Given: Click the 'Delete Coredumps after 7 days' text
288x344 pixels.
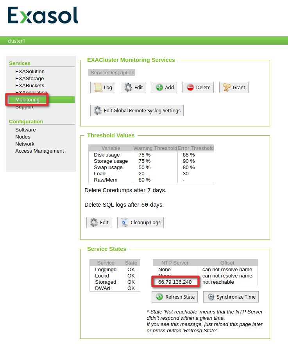Looking at the screenshot, I should click(125, 190).
